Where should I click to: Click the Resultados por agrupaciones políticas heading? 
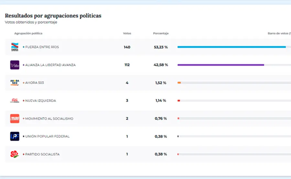pos(53,16)
